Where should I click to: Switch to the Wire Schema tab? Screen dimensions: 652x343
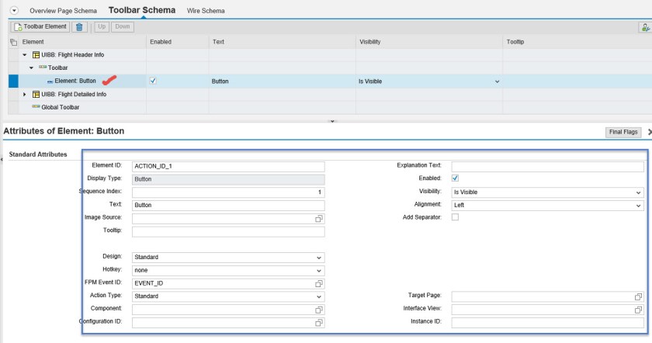[206, 11]
